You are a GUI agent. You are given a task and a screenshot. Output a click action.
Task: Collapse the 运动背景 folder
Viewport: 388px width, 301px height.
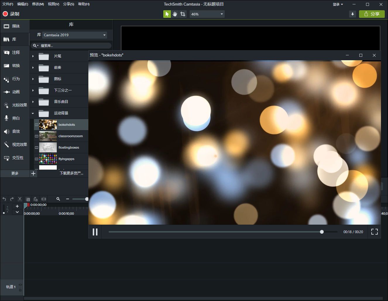(x=33, y=113)
